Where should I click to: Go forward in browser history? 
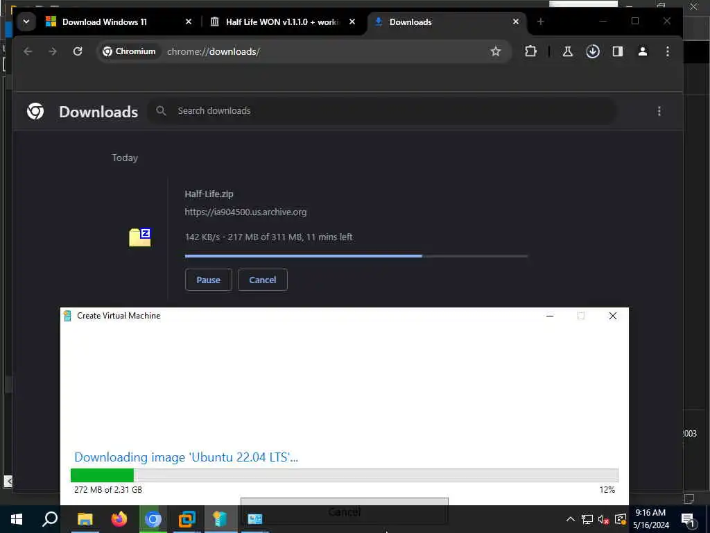(x=53, y=51)
